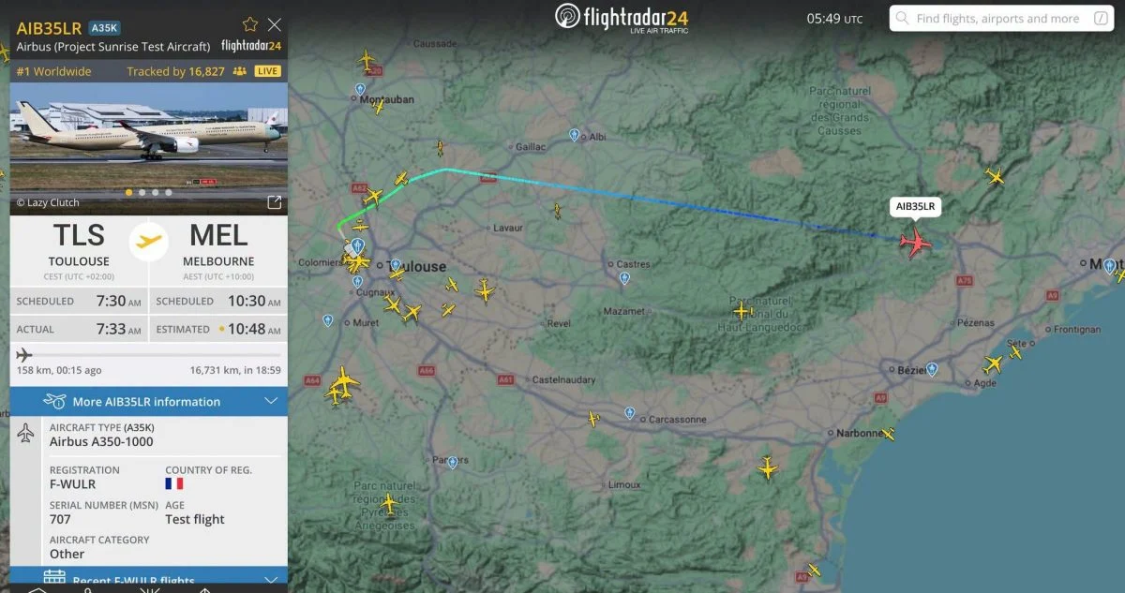Image resolution: width=1125 pixels, height=593 pixels.
Task: Click the search magnifier icon
Action: (x=903, y=19)
